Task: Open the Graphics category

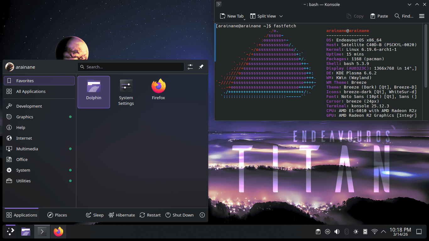Action: click(39, 117)
